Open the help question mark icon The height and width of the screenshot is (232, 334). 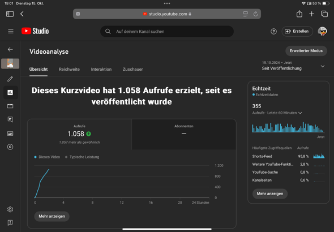click(x=273, y=32)
